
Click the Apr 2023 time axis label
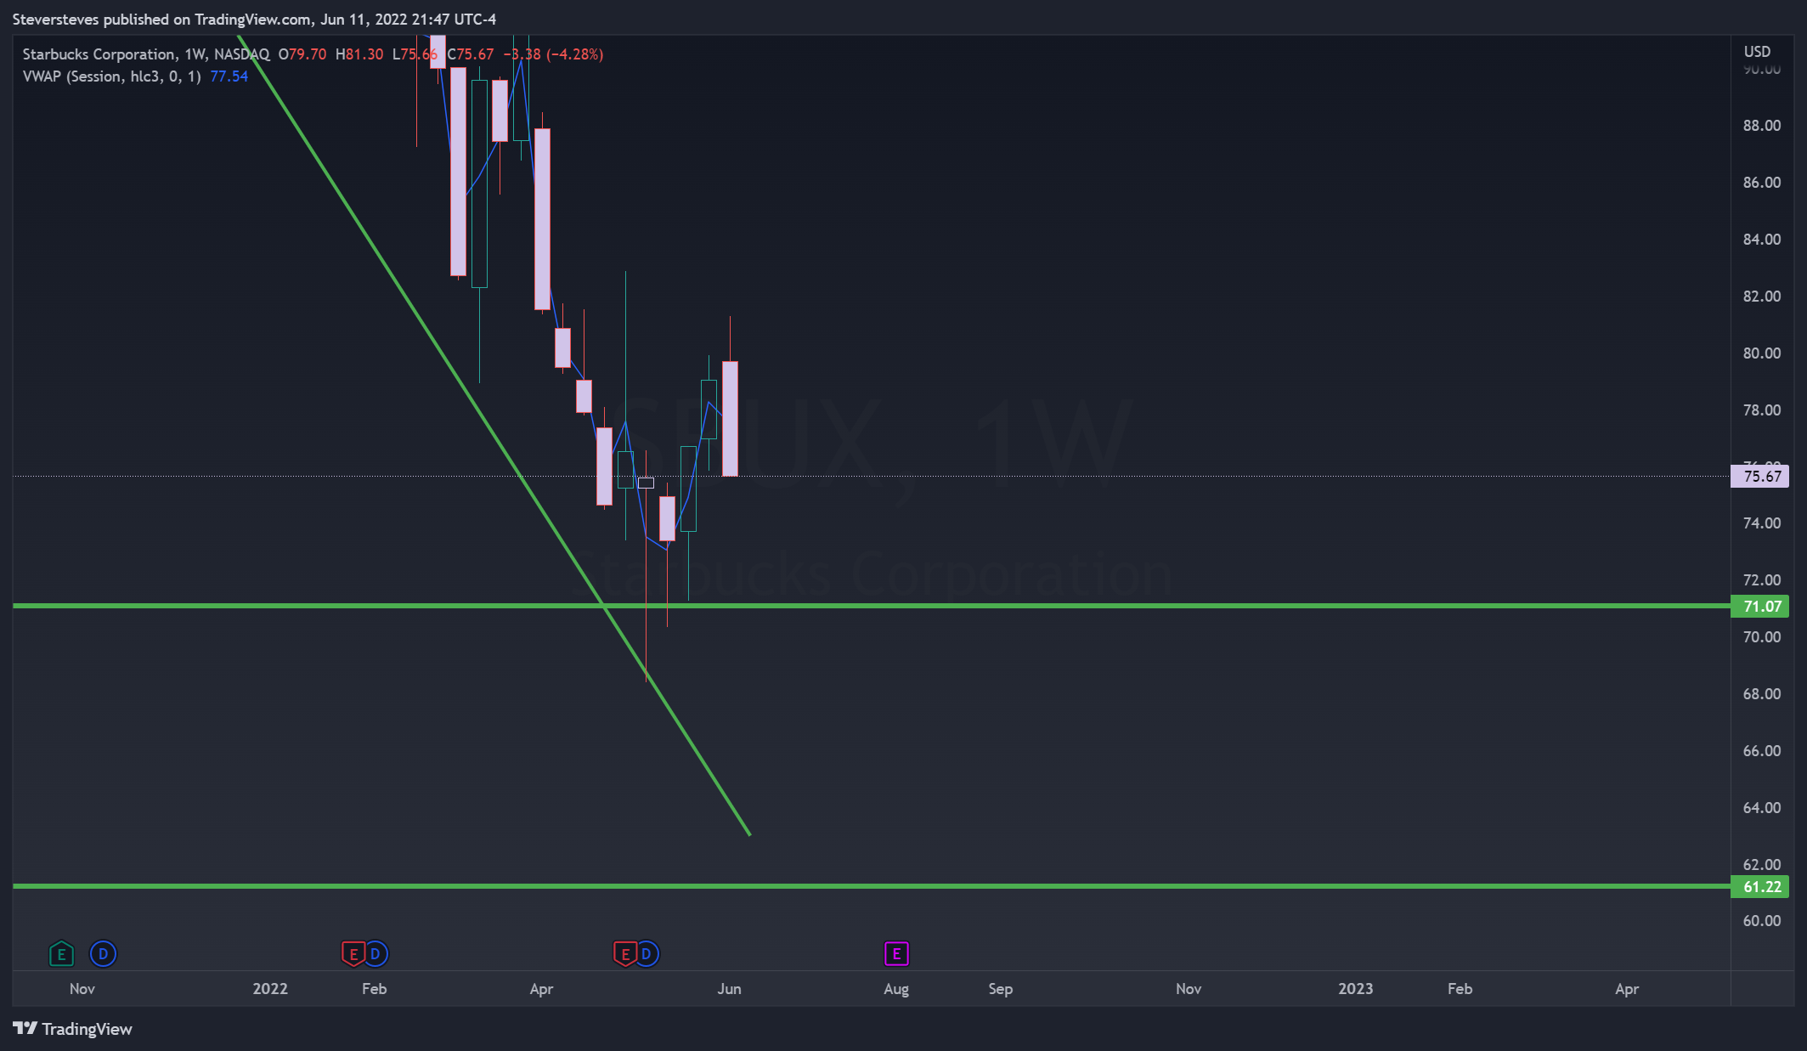pyautogui.click(x=1627, y=989)
